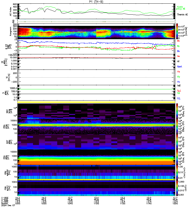
Task: Click the red Te perpendicular legend label
Action: [179, 91]
